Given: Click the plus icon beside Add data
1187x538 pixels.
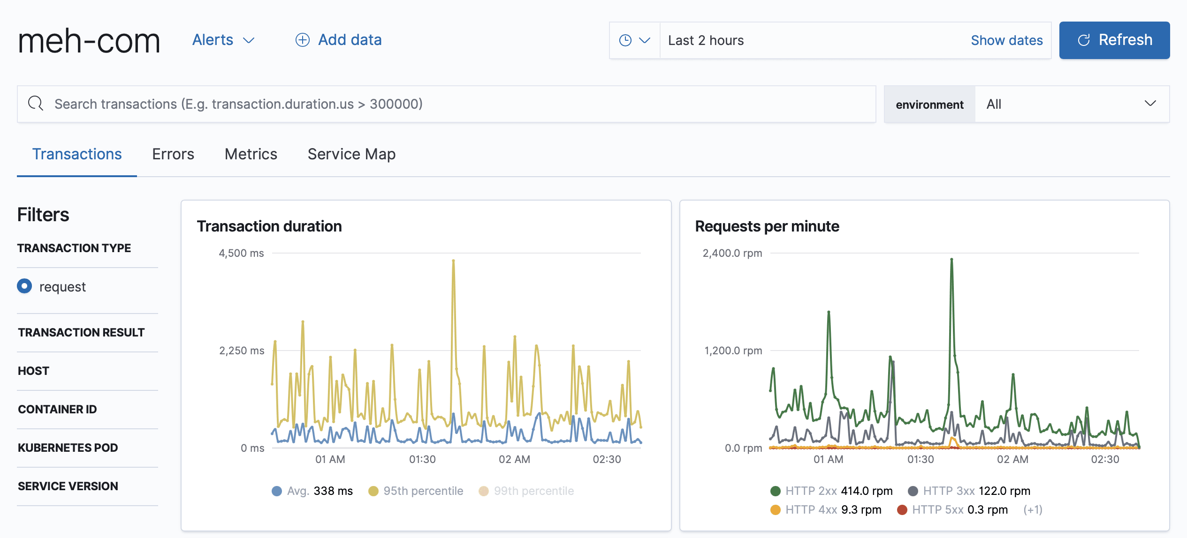Looking at the screenshot, I should tap(302, 40).
